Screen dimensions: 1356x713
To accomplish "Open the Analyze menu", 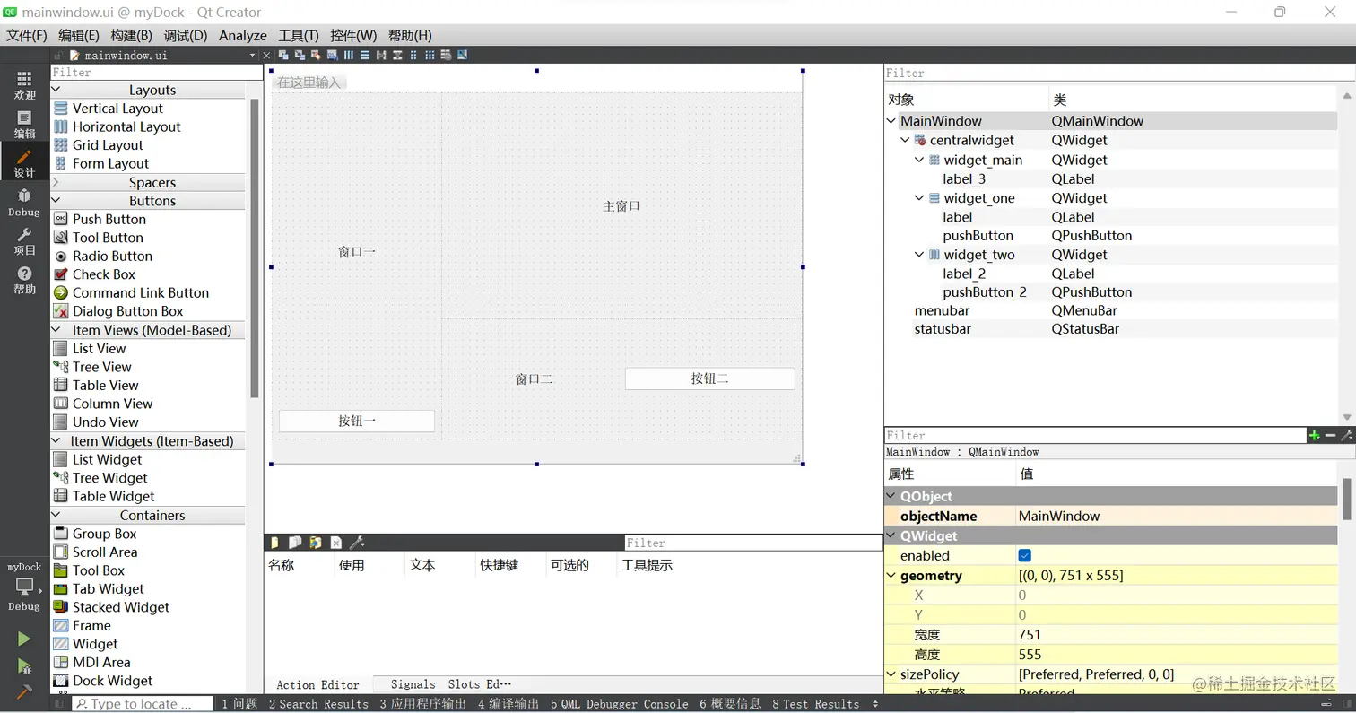I will click(x=243, y=36).
